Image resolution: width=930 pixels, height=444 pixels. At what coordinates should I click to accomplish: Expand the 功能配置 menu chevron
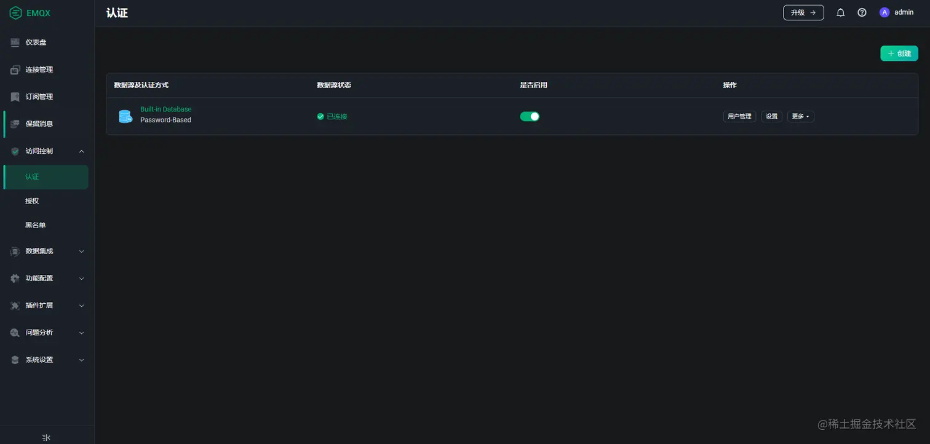82,278
